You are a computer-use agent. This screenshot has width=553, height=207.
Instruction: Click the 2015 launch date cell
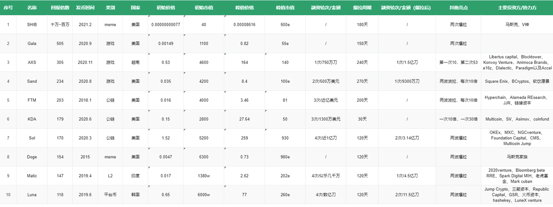[x=85, y=156]
